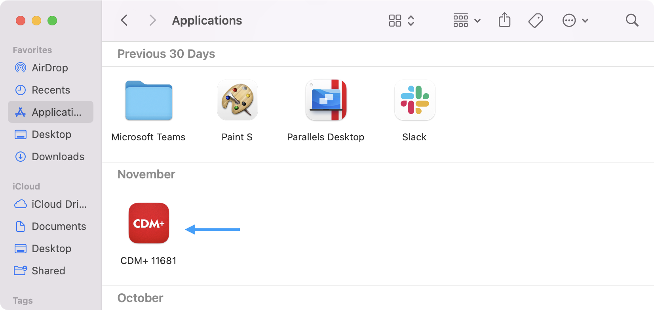
Task: Click the green full-screen window button
Action: click(52, 21)
